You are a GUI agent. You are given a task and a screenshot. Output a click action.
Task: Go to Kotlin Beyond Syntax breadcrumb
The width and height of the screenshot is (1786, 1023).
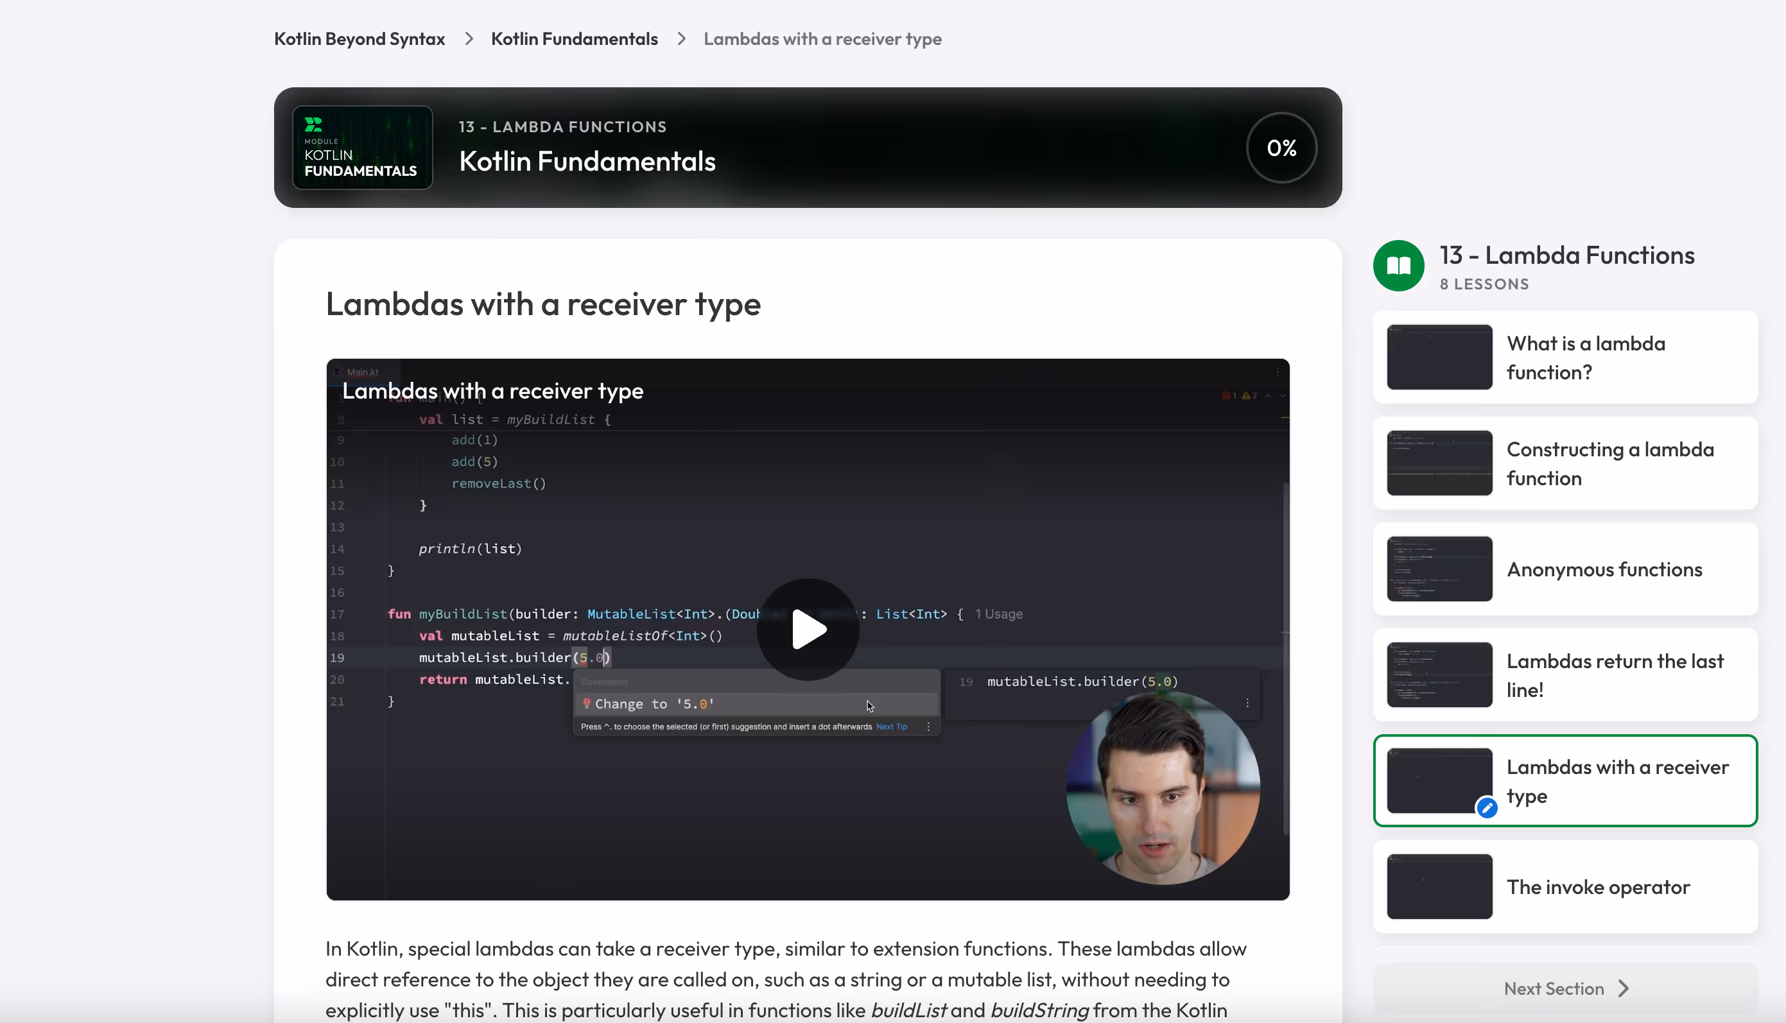(x=359, y=39)
